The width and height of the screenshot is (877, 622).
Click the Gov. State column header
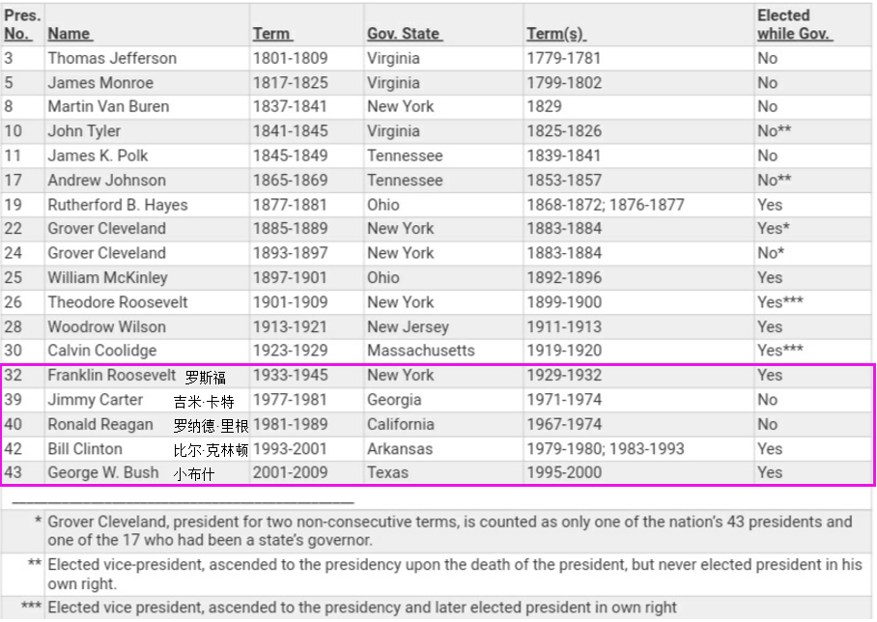404,34
